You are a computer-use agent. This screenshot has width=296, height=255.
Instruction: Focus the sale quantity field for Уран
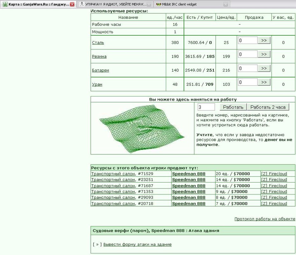[x=248, y=82]
